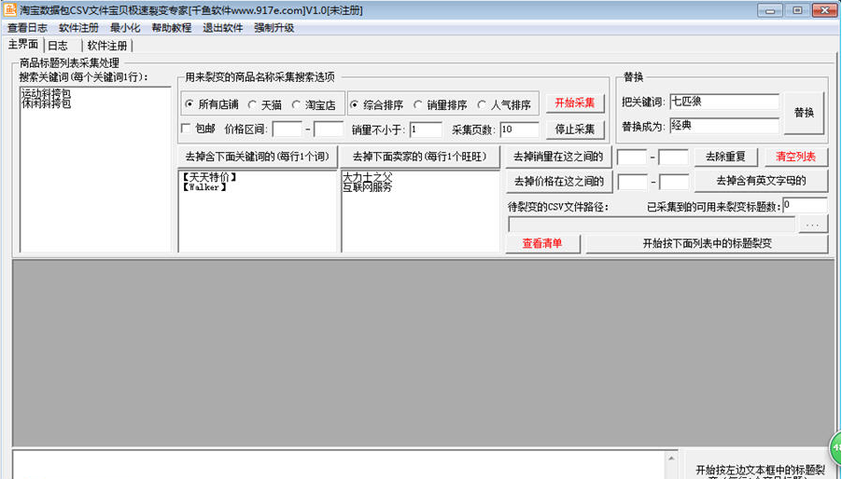Click the '...' browse button for CSV path
842x479 pixels.
tap(813, 225)
